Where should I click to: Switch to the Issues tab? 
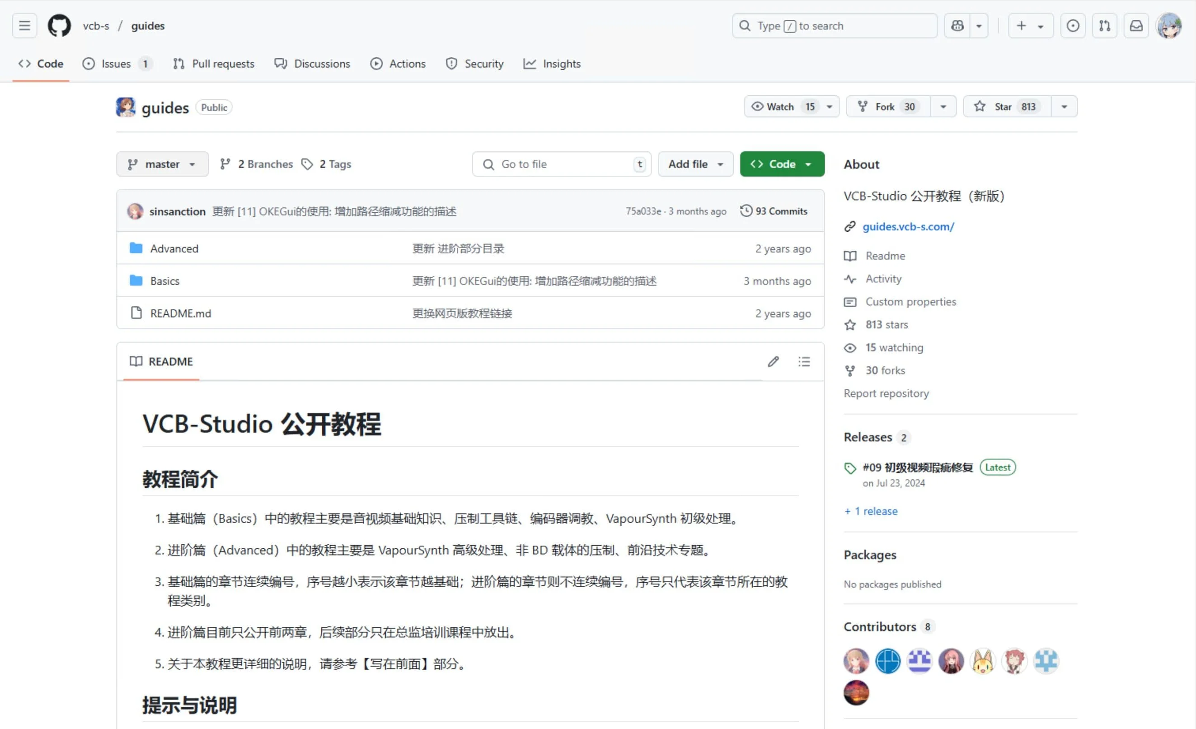coord(117,64)
